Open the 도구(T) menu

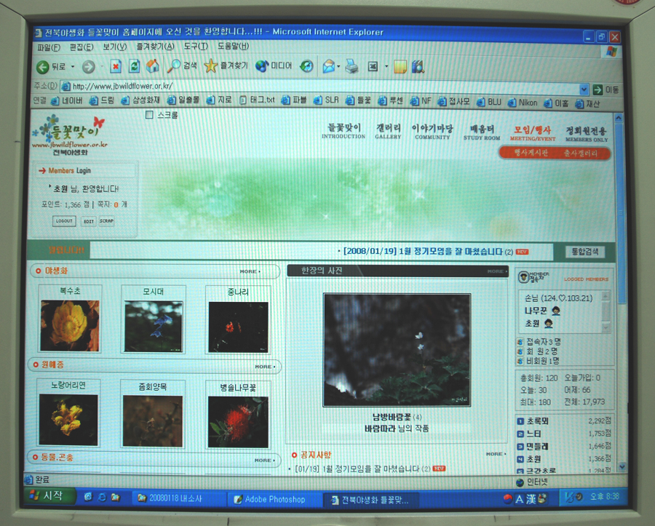pyautogui.click(x=196, y=46)
